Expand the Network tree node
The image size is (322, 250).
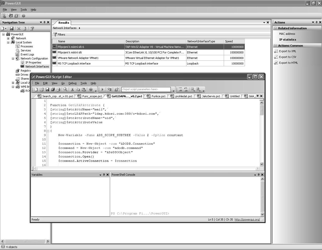(x=8, y=38)
